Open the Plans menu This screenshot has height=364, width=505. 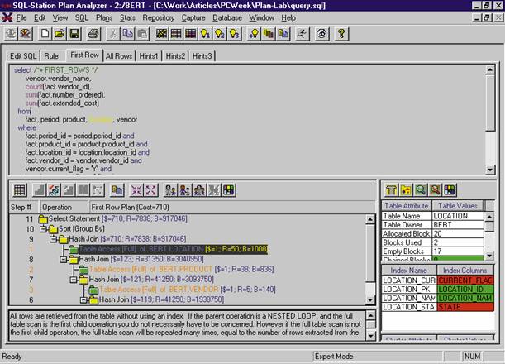[x=104, y=17]
